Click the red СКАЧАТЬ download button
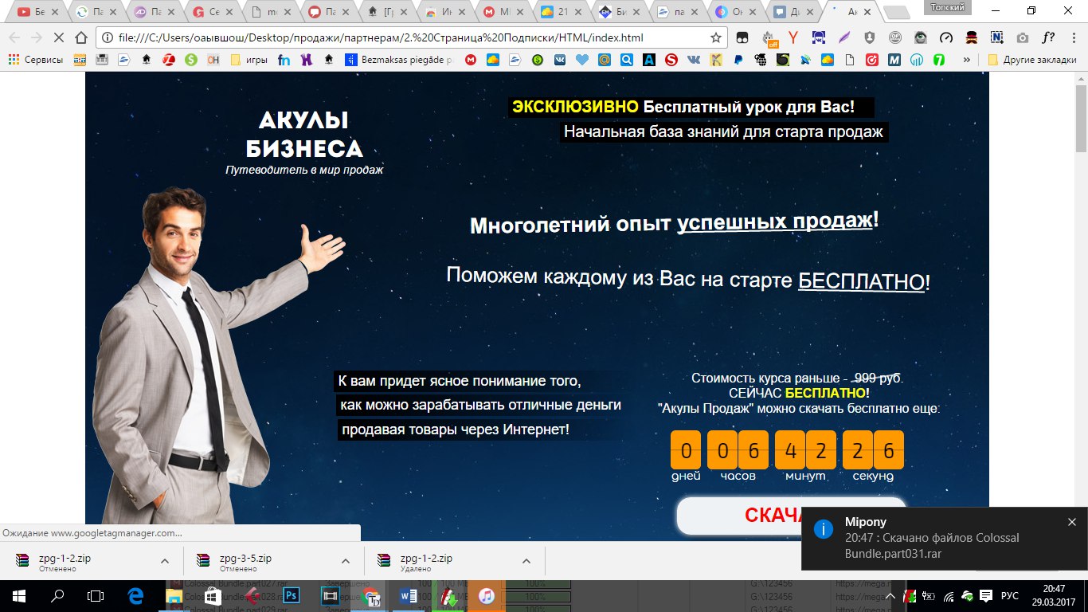The image size is (1088, 612). point(791,516)
